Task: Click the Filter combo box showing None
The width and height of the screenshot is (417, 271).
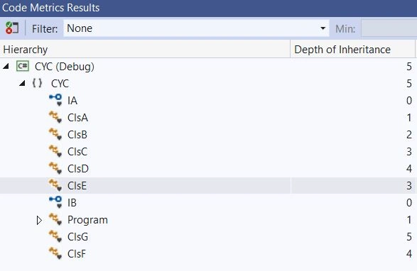Action: tap(196, 28)
